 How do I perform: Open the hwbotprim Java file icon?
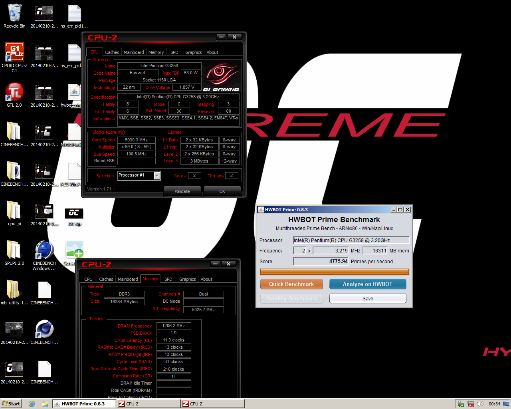74,95
